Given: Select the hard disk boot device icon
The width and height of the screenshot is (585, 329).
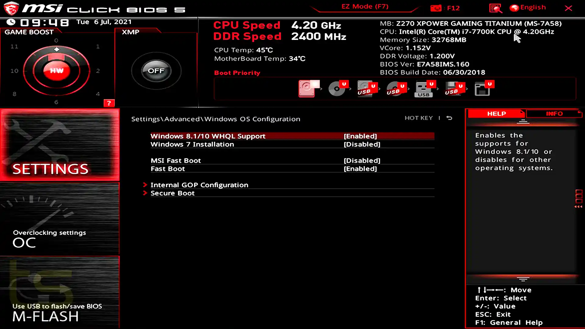Looking at the screenshot, I should tap(309, 89).
